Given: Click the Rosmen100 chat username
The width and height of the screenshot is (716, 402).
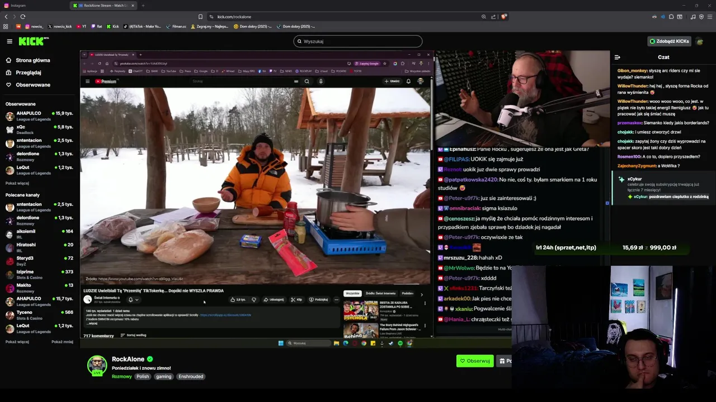Looking at the screenshot, I should pos(629,157).
